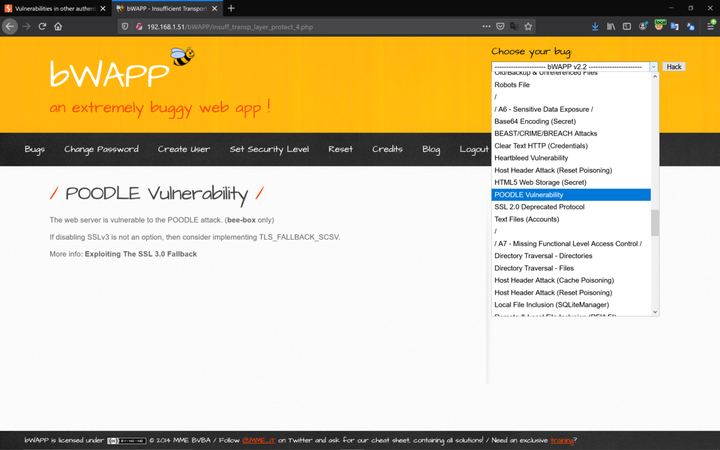Image resolution: width=720 pixels, height=450 pixels.
Task: Open the page actions three-dot menu
Action: tap(487, 26)
